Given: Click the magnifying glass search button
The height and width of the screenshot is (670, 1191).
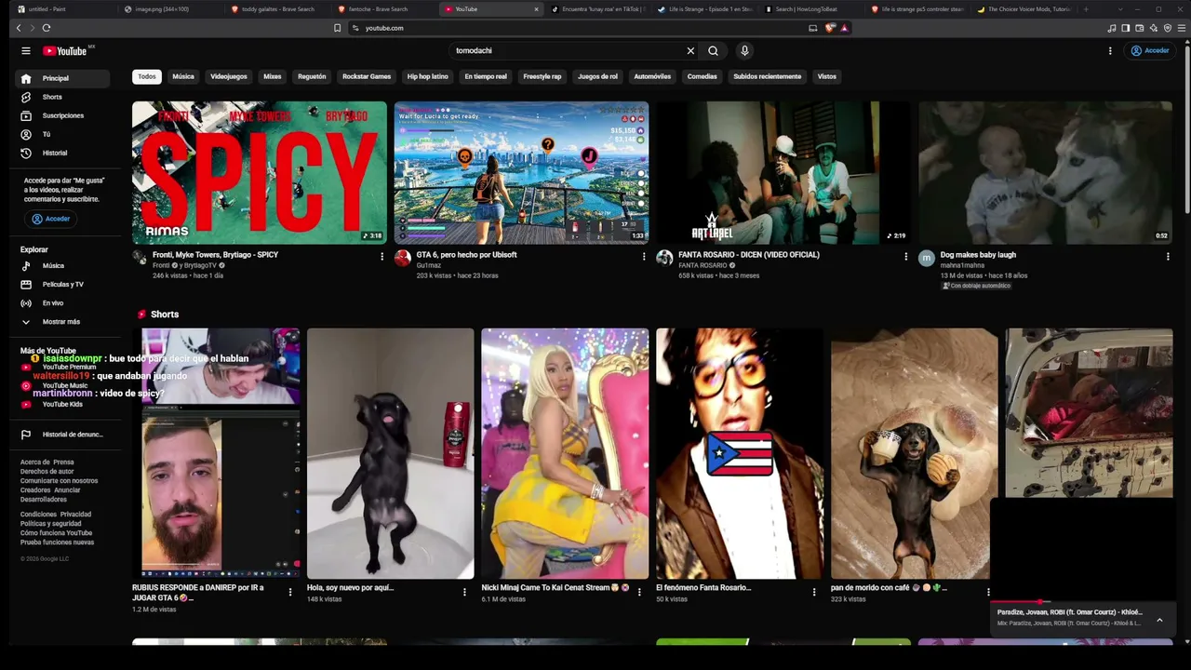Looking at the screenshot, I should click(713, 51).
